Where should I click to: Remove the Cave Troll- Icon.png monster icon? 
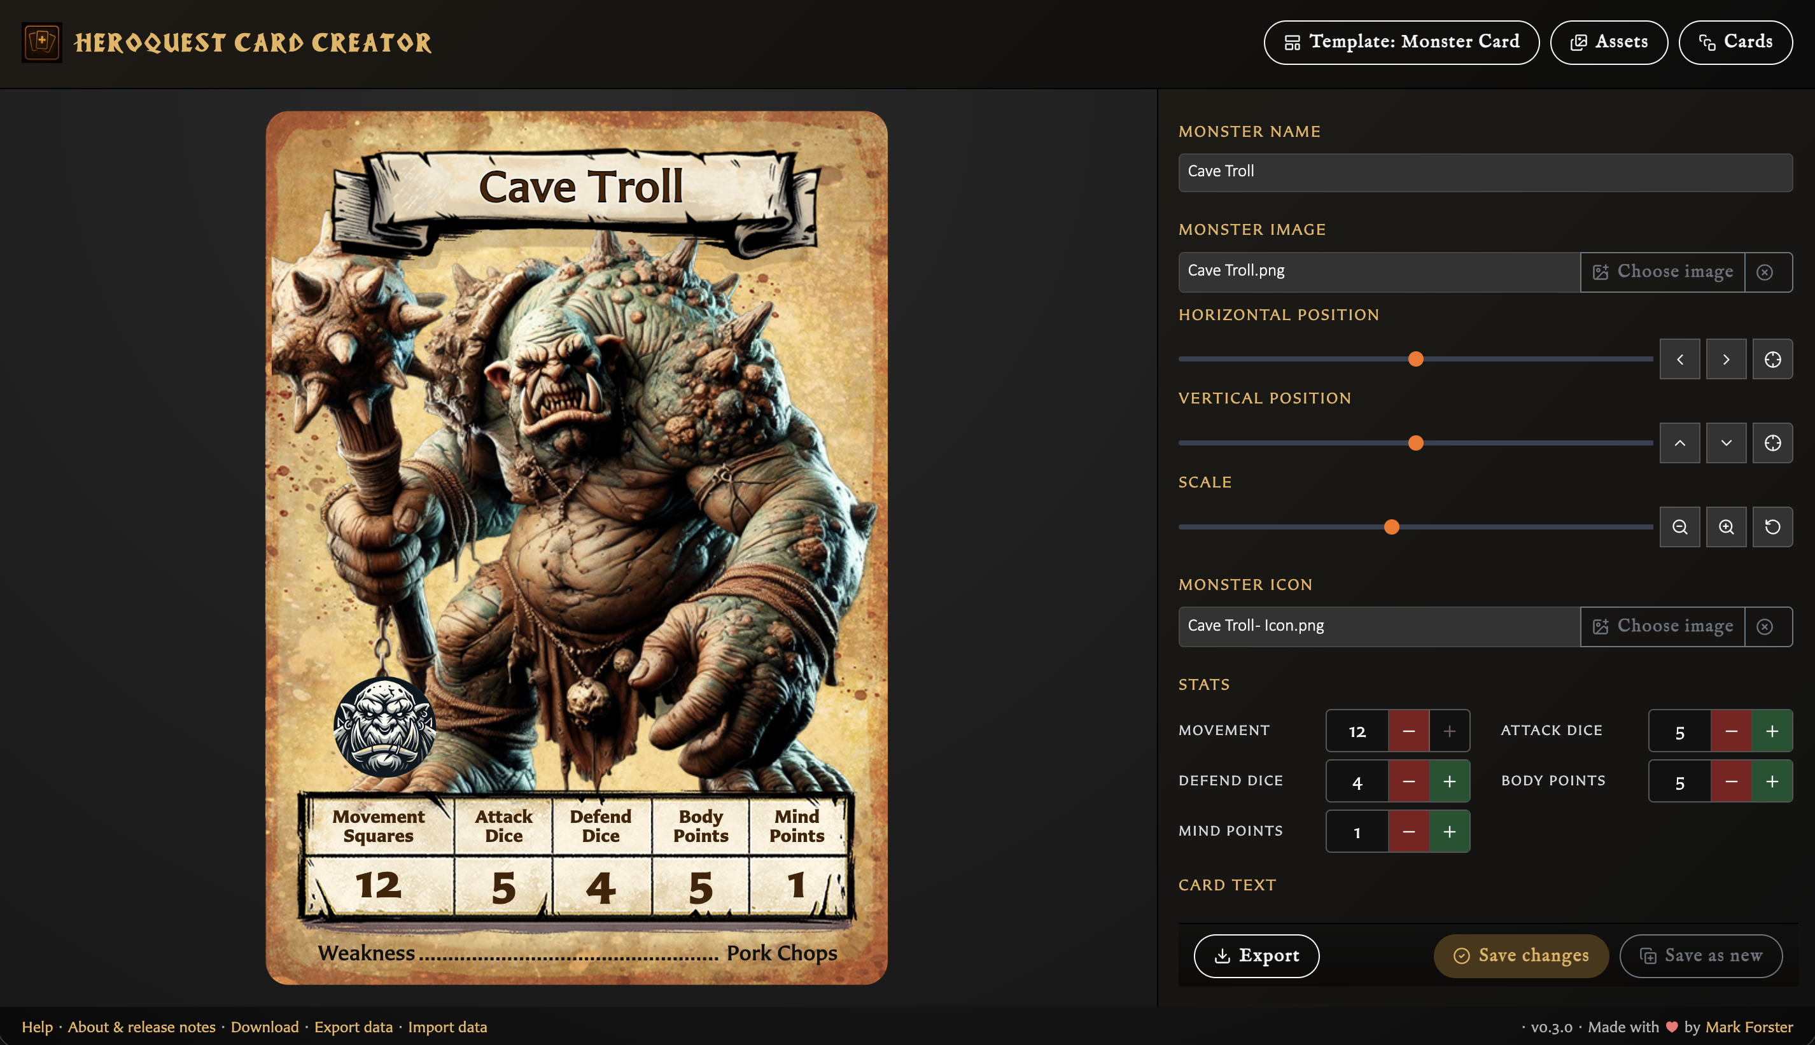pyautogui.click(x=1765, y=627)
